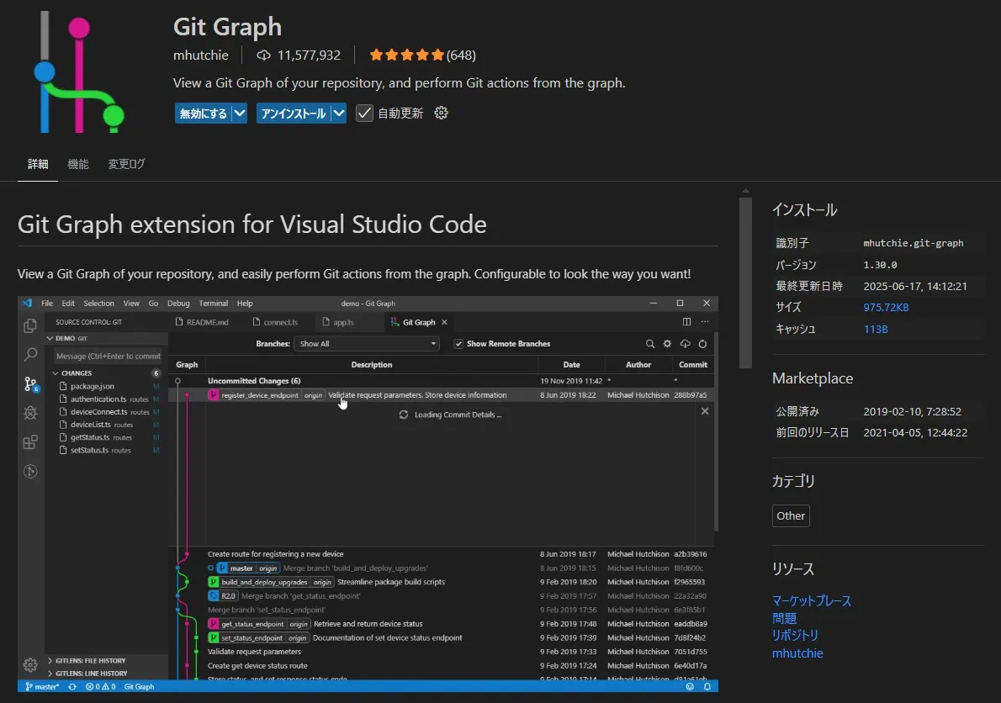Screen dimensions: 1001x703
Task: Switch to the 詳細 tab
Action: coord(38,164)
